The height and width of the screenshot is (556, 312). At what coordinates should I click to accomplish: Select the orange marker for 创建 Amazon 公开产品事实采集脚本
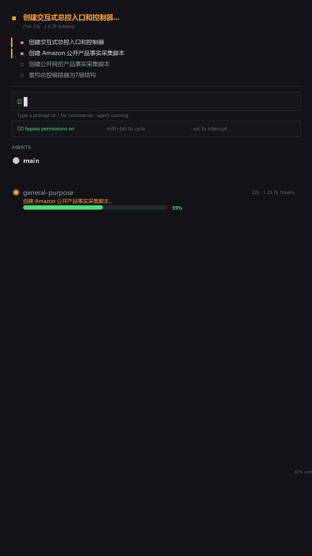22,54
